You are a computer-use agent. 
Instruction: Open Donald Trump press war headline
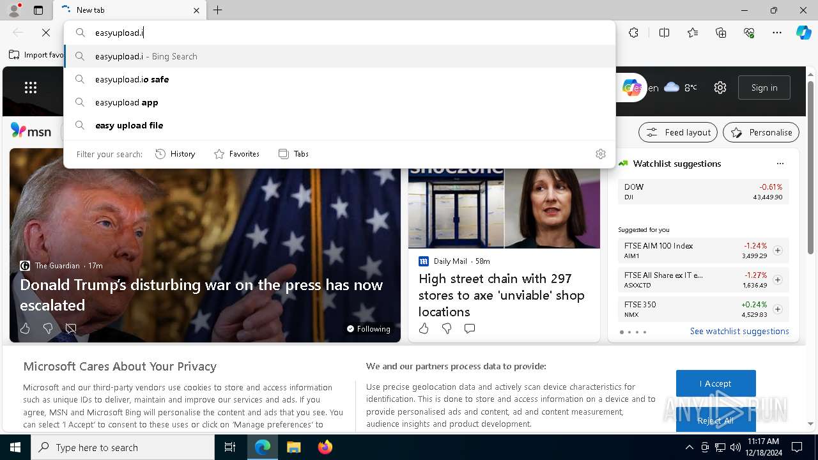pyautogui.click(x=201, y=295)
